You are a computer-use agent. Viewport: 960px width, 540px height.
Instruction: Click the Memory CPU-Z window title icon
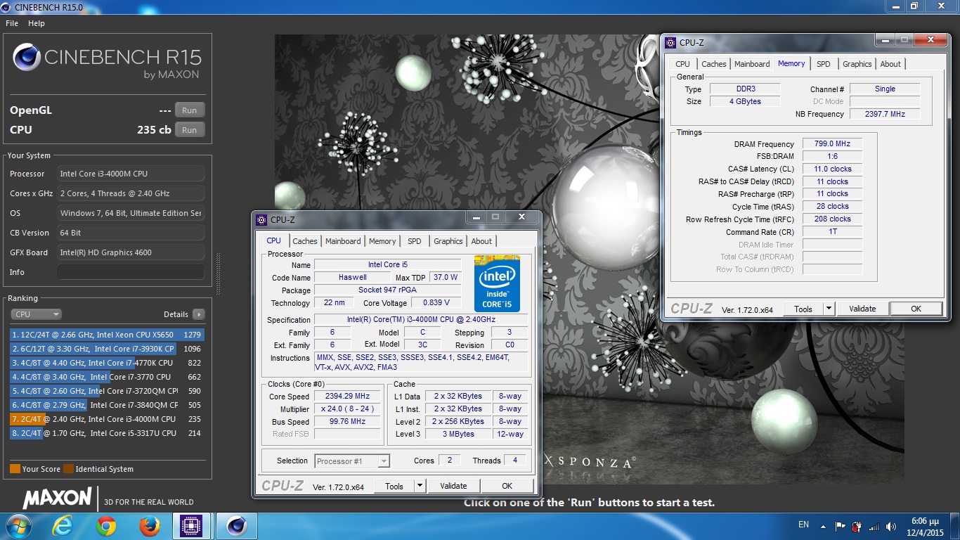[x=670, y=42]
